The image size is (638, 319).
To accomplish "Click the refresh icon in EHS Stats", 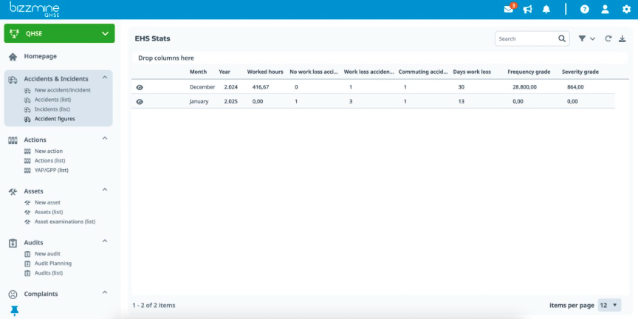I will (x=608, y=38).
